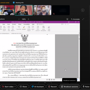Open Quick Recognition OCR tool
The height and width of the screenshot is (90, 90).
click(43, 28)
